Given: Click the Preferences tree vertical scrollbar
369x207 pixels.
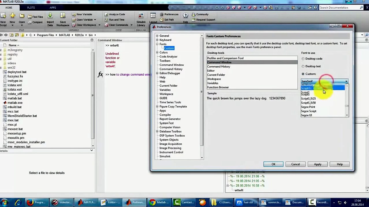Looking at the screenshot, I should point(202,97).
